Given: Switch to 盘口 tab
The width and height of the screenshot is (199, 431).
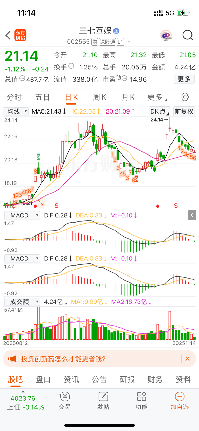Looking at the screenshot, I should [x=43, y=379].
